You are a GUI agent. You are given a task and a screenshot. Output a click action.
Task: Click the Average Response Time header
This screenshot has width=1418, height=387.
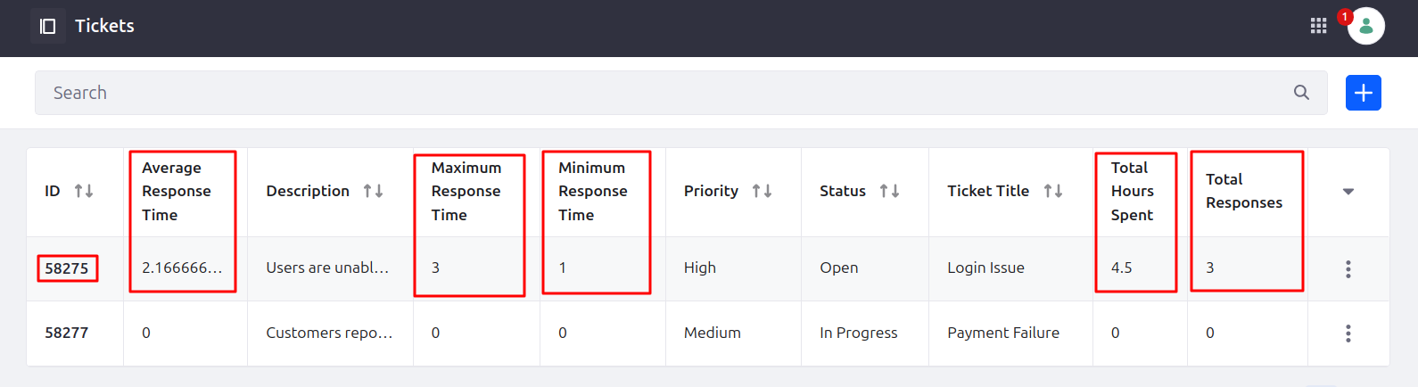tap(177, 191)
